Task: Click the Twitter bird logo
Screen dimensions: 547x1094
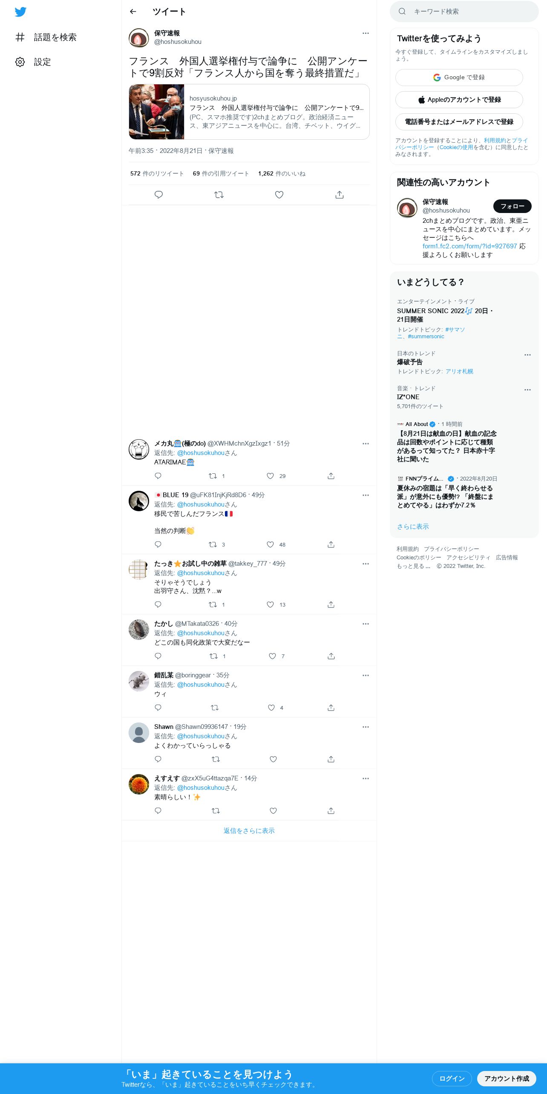Action: [x=20, y=12]
